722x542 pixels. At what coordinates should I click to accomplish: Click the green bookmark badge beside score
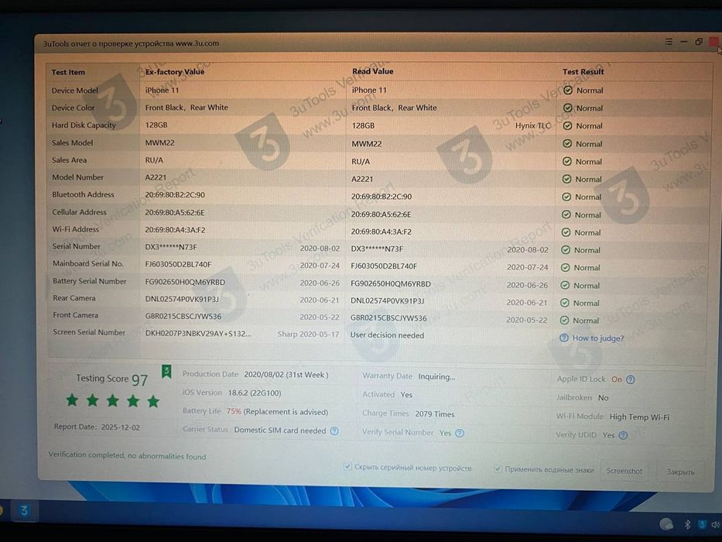[166, 371]
